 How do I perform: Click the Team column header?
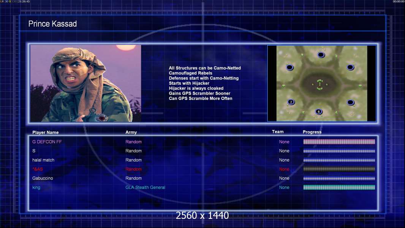pyautogui.click(x=278, y=132)
